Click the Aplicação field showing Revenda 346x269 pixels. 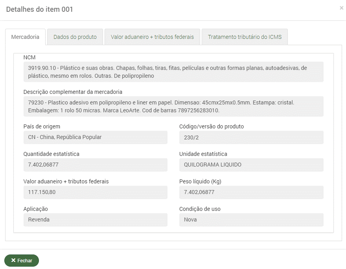95,220
